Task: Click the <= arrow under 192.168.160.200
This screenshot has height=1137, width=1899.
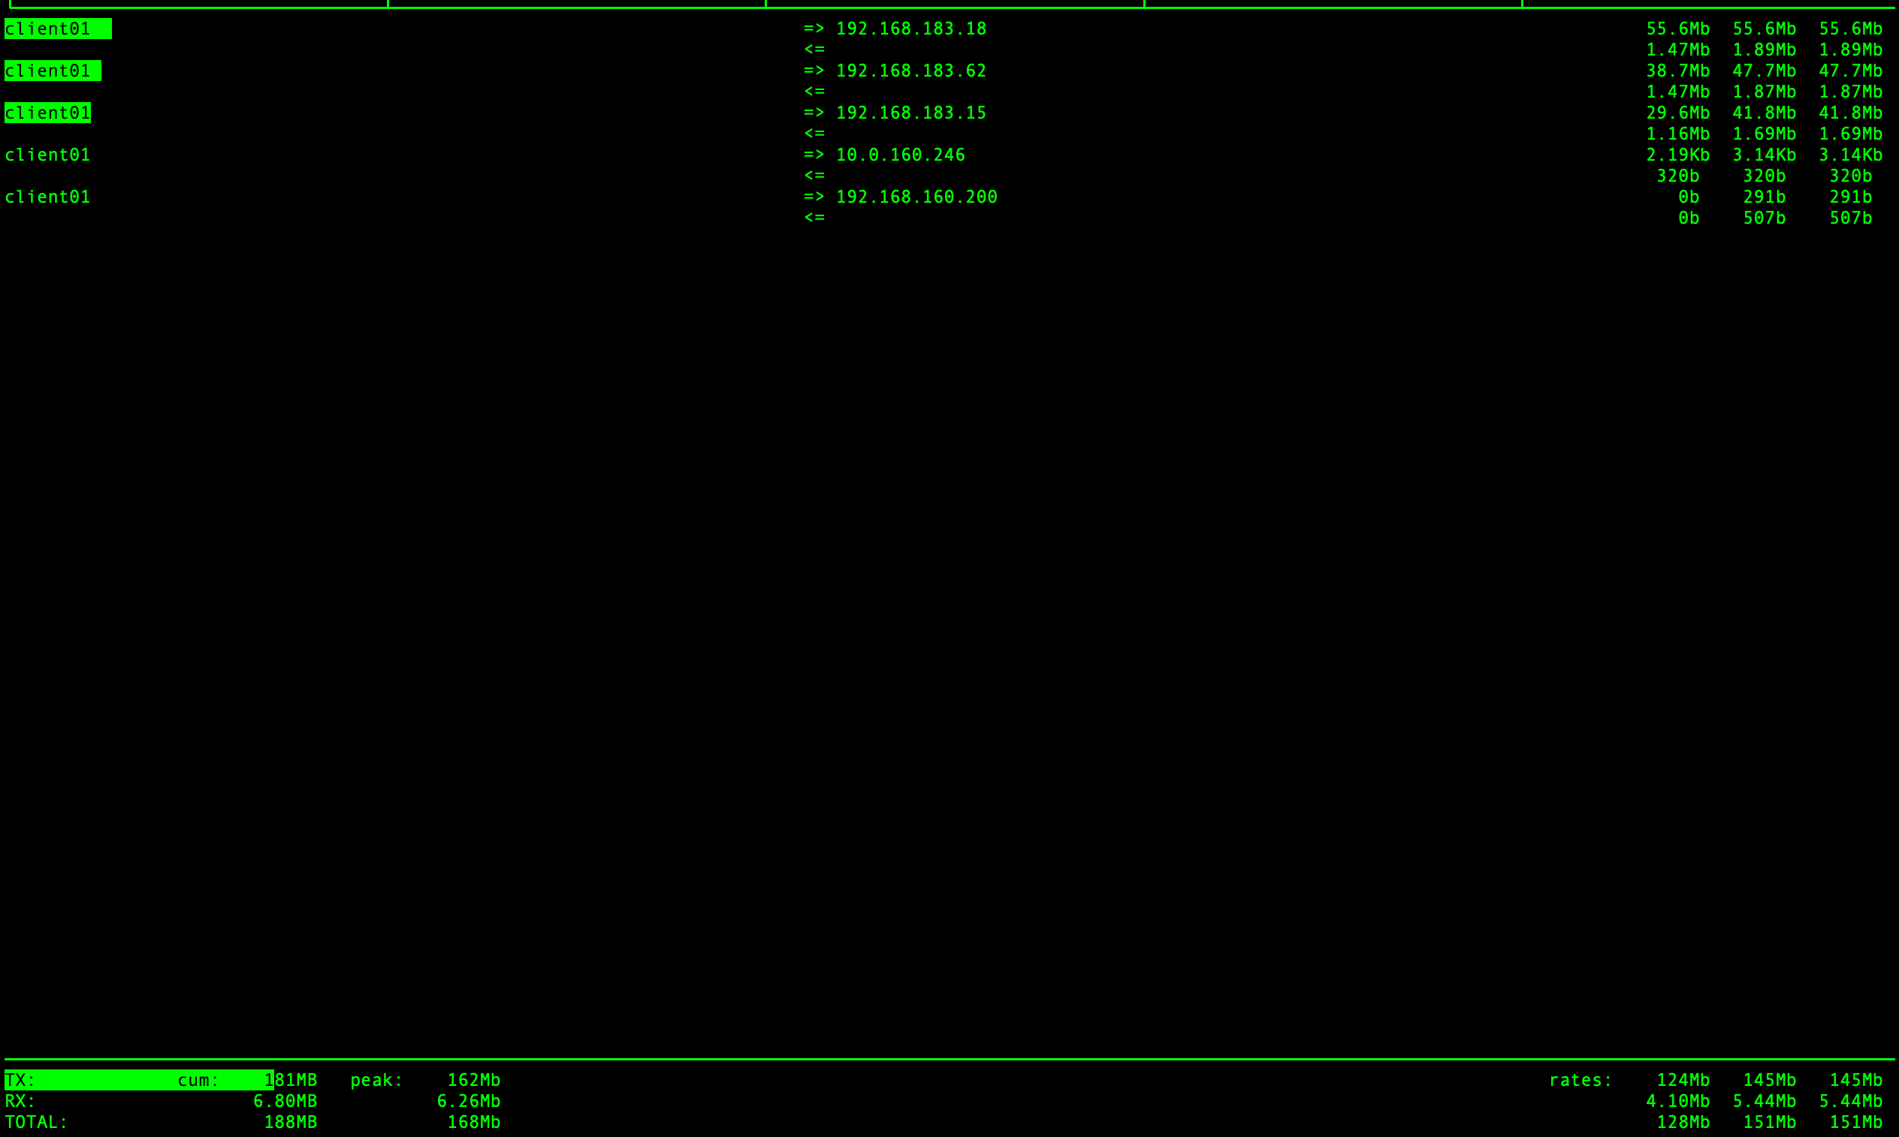Action: (x=814, y=219)
